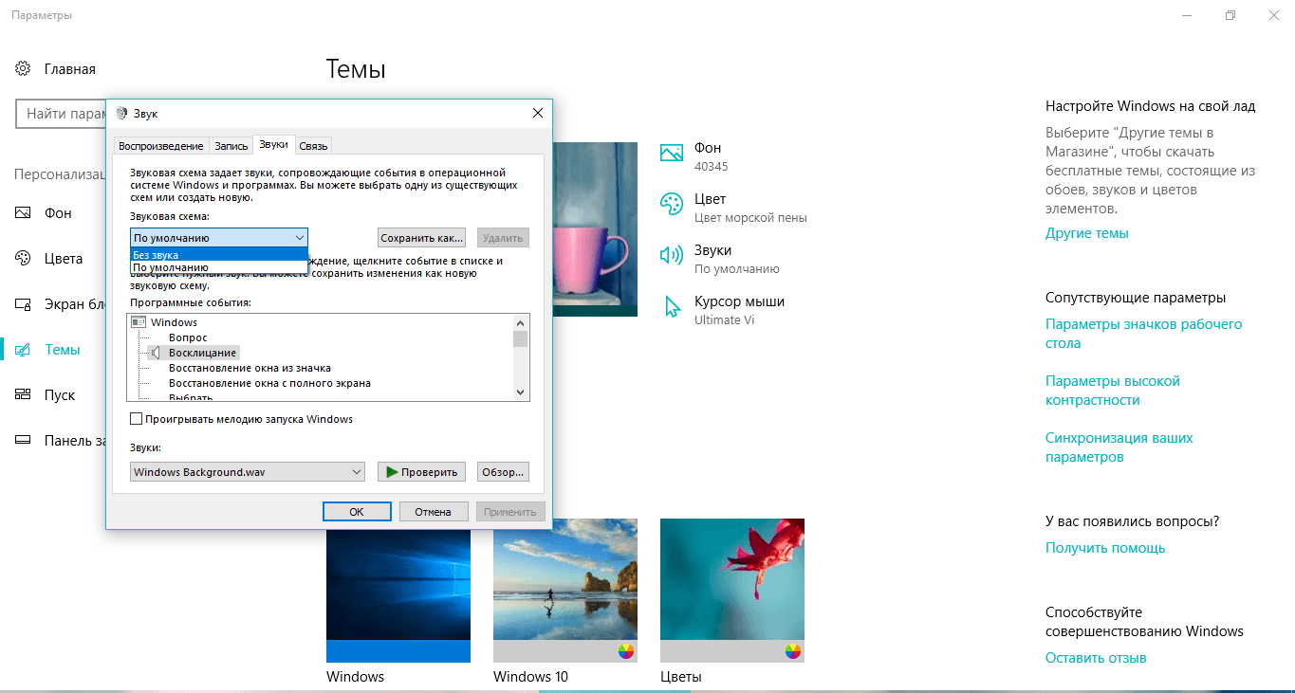Open Параметры значков рабочего стола link

(x=1143, y=334)
